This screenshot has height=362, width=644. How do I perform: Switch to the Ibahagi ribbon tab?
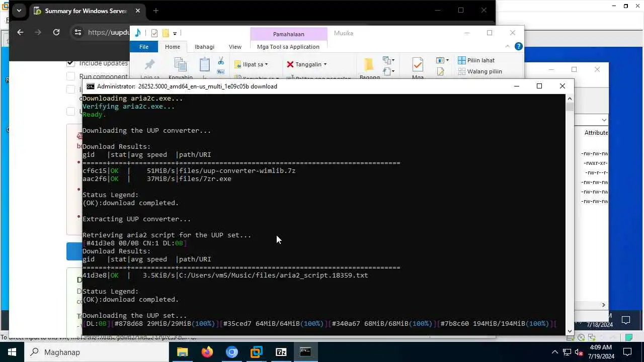click(x=204, y=47)
